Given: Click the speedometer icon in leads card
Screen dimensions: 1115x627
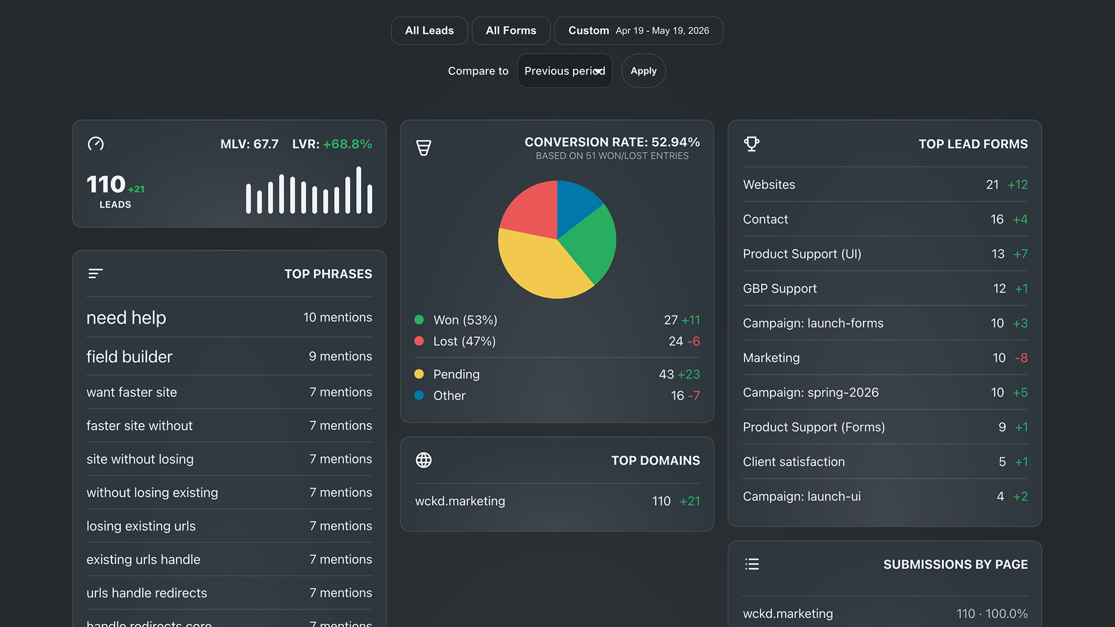Looking at the screenshot, I should tap(96, 144).
